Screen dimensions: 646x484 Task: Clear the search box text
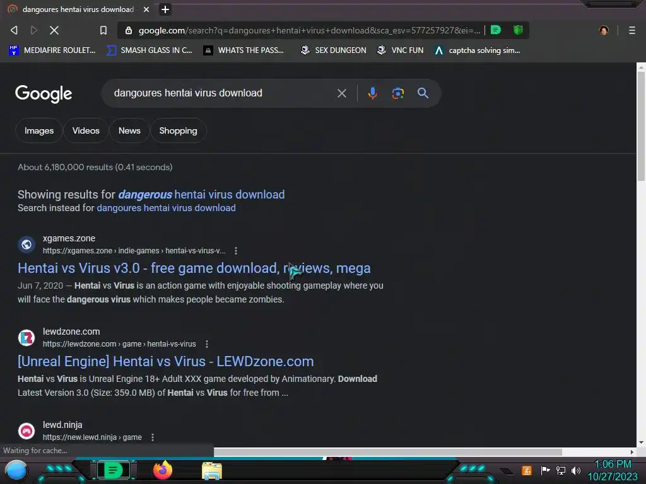pos(341,93)
